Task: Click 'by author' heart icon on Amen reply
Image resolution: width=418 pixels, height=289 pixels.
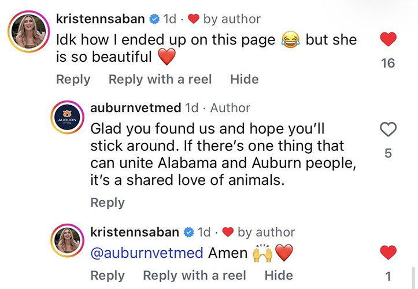Action: click(228, 232)
